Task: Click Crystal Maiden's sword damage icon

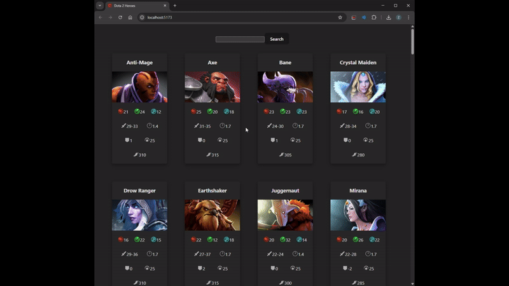Action: 342,125
